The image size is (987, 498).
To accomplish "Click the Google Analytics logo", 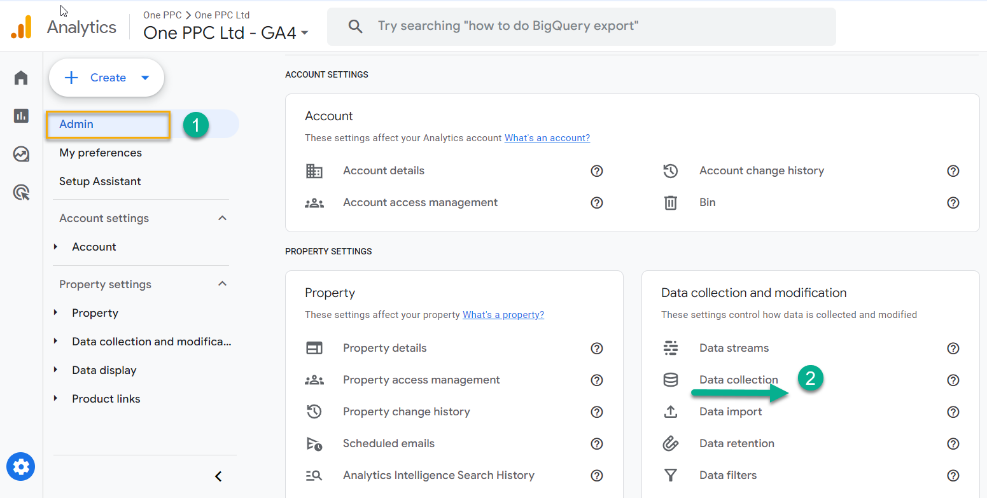I will (x=21, y=27).
